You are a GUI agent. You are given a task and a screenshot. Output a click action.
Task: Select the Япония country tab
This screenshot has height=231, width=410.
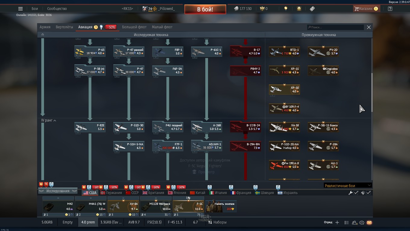(177, 193)
